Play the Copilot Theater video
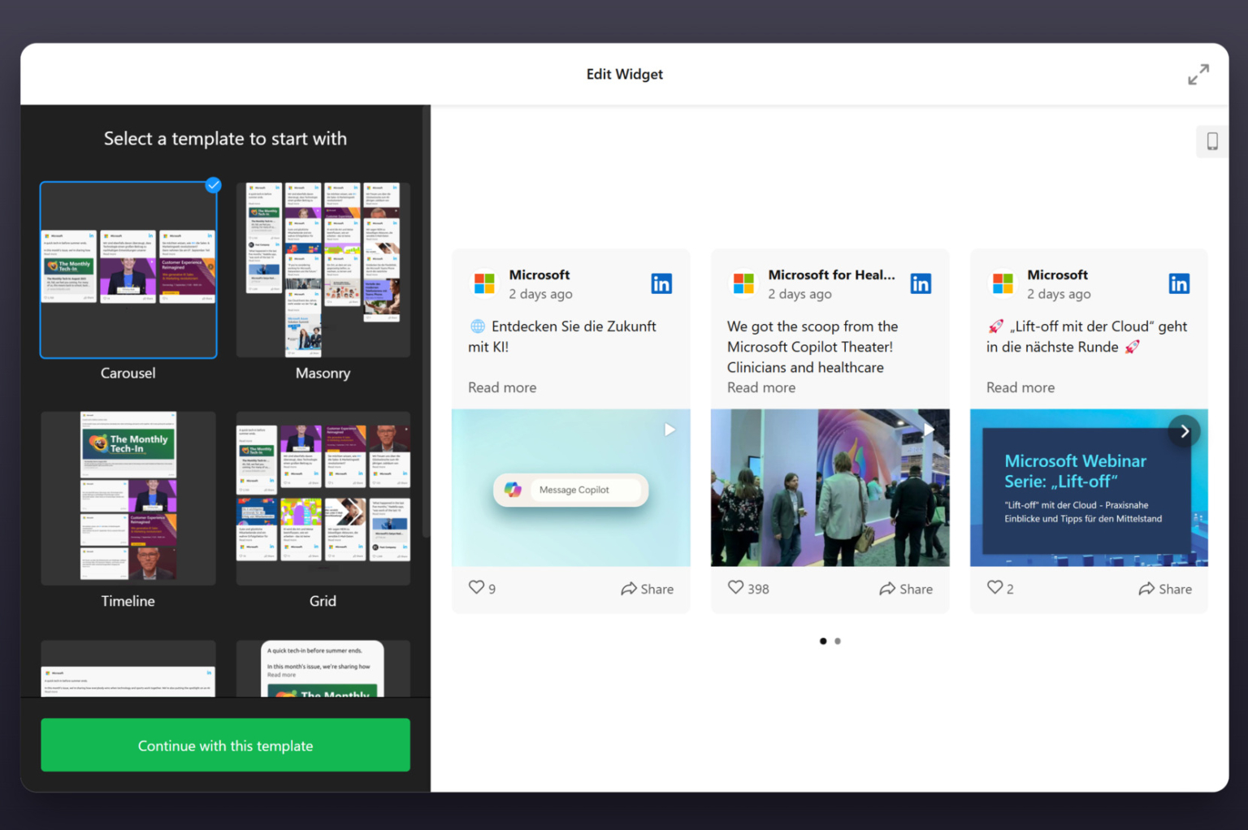1248x830 pixels. click(x=928, y=429)
